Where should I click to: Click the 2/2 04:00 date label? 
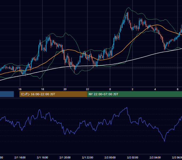click(x=155, y=157)
